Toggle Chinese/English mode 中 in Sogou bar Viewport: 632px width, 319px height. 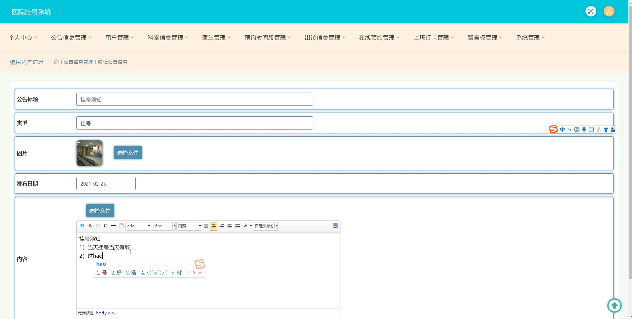pos(562,130)
